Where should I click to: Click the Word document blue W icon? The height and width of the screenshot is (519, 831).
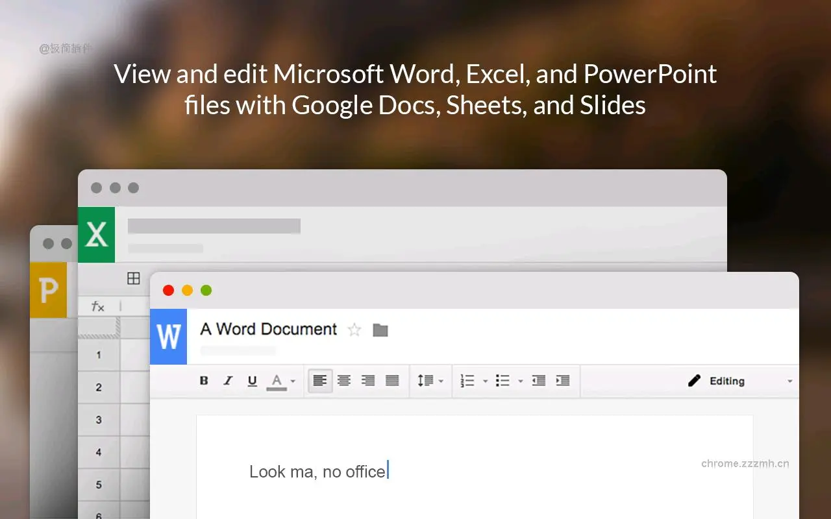click(168, 336)
